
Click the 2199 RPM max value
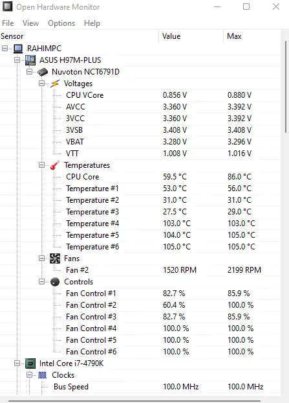[244, 270]
